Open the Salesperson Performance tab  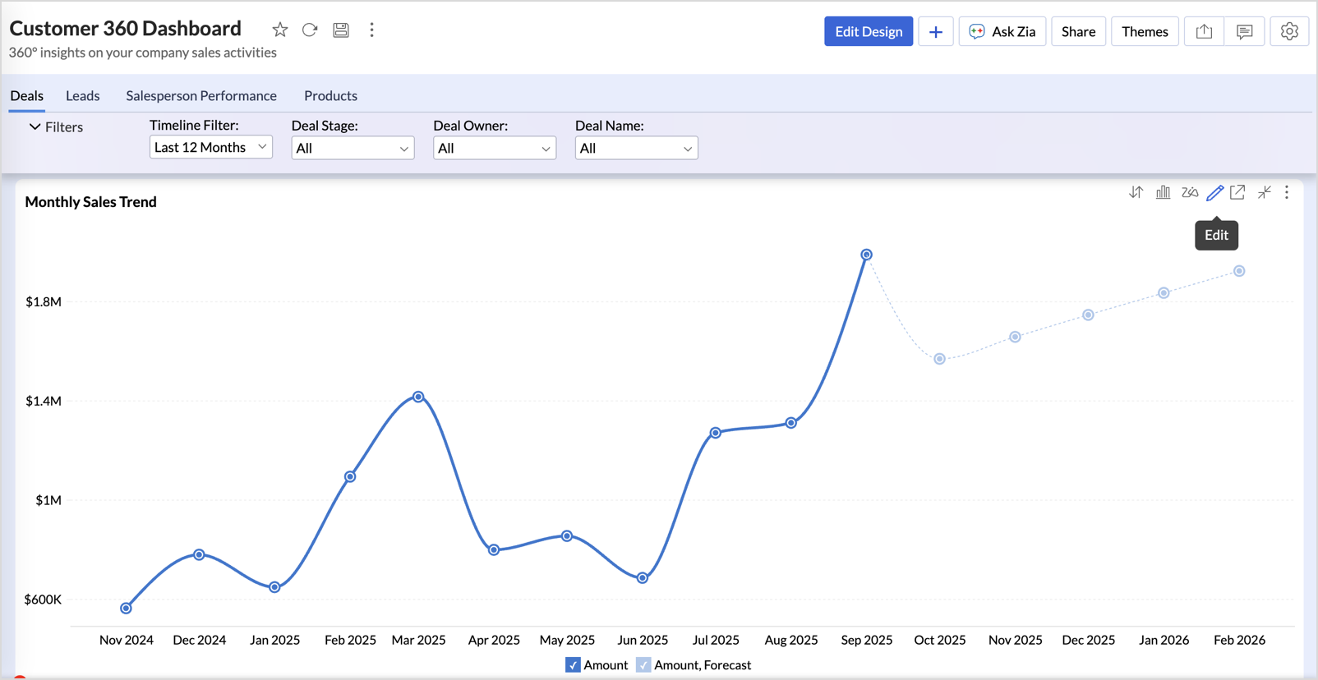click(x=201, y=96)
